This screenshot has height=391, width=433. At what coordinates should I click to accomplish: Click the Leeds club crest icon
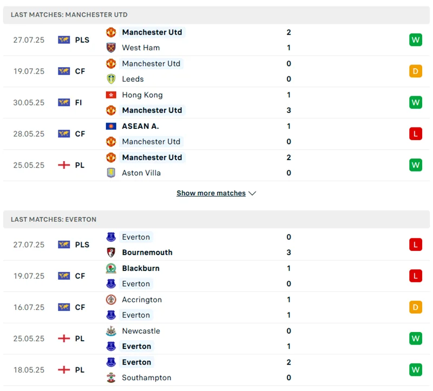point(111,79)
